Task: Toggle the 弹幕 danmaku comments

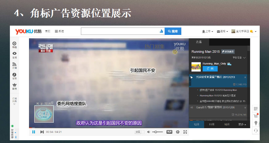Action: pos(138,132)
